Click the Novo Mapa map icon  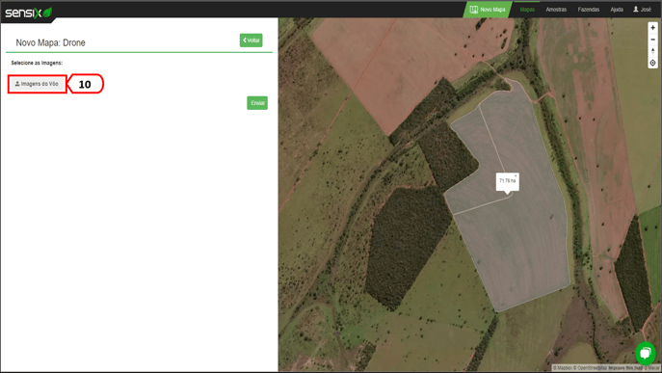pos(474,10)
